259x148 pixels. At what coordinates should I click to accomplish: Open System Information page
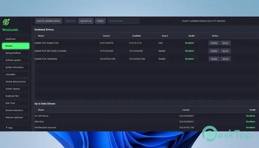[x=16, y=67]
